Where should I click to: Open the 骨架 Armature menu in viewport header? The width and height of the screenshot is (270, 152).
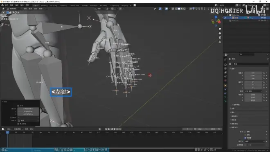(x=41, y=9)
